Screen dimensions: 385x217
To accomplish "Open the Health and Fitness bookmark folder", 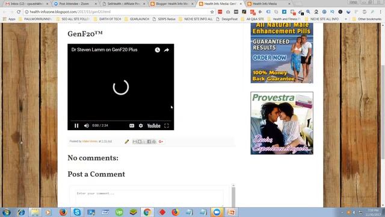I will click(x=285, y=19).
